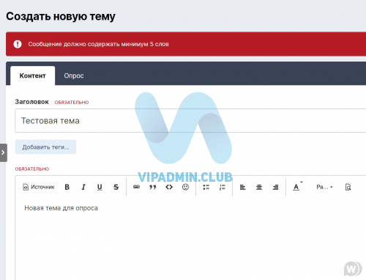Screen dimensions: 366x280
Task: Apply underline formatting
Action: point(100,187)
